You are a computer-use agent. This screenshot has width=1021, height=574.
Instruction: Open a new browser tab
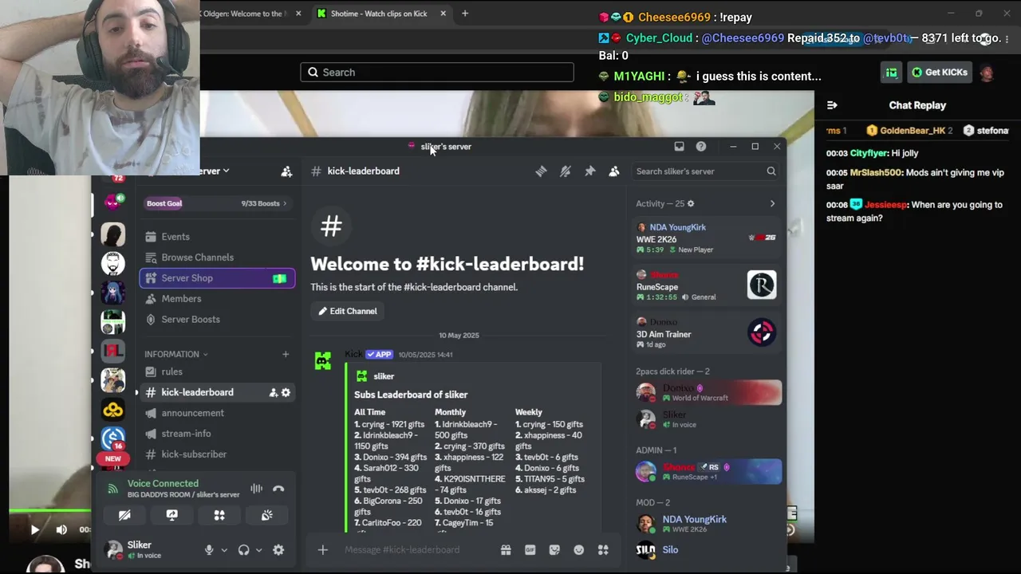click(x=465, y=14)
